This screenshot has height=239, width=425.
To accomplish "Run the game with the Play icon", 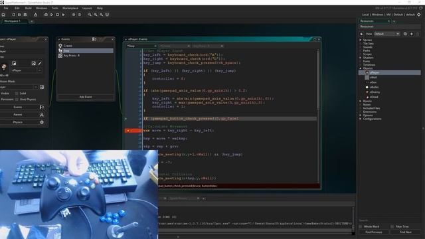I will [52, 15].
